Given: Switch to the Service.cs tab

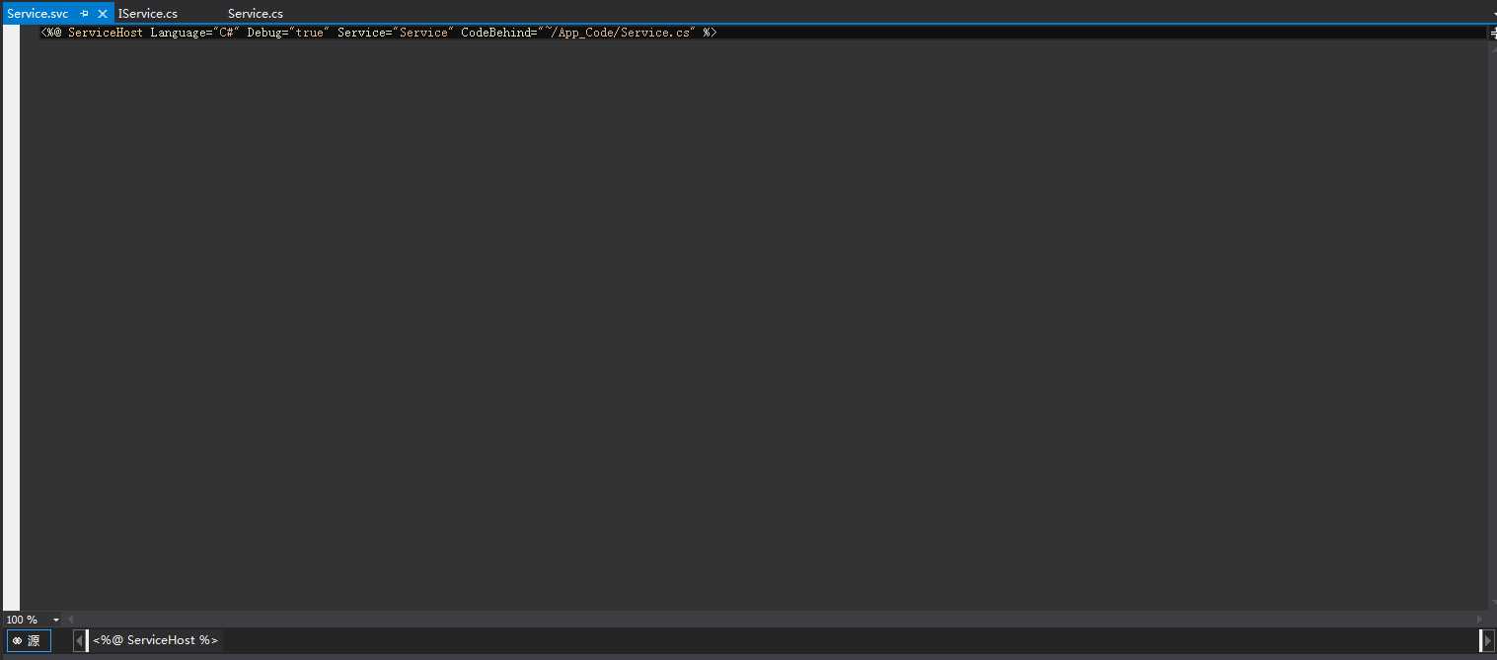Looking at the screenshot, I should click(x=256, y=14).
